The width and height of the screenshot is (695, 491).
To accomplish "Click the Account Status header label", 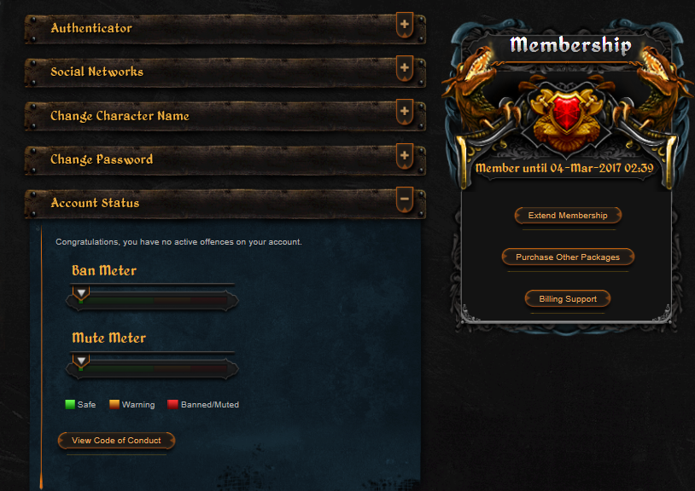I will [95, 203].
